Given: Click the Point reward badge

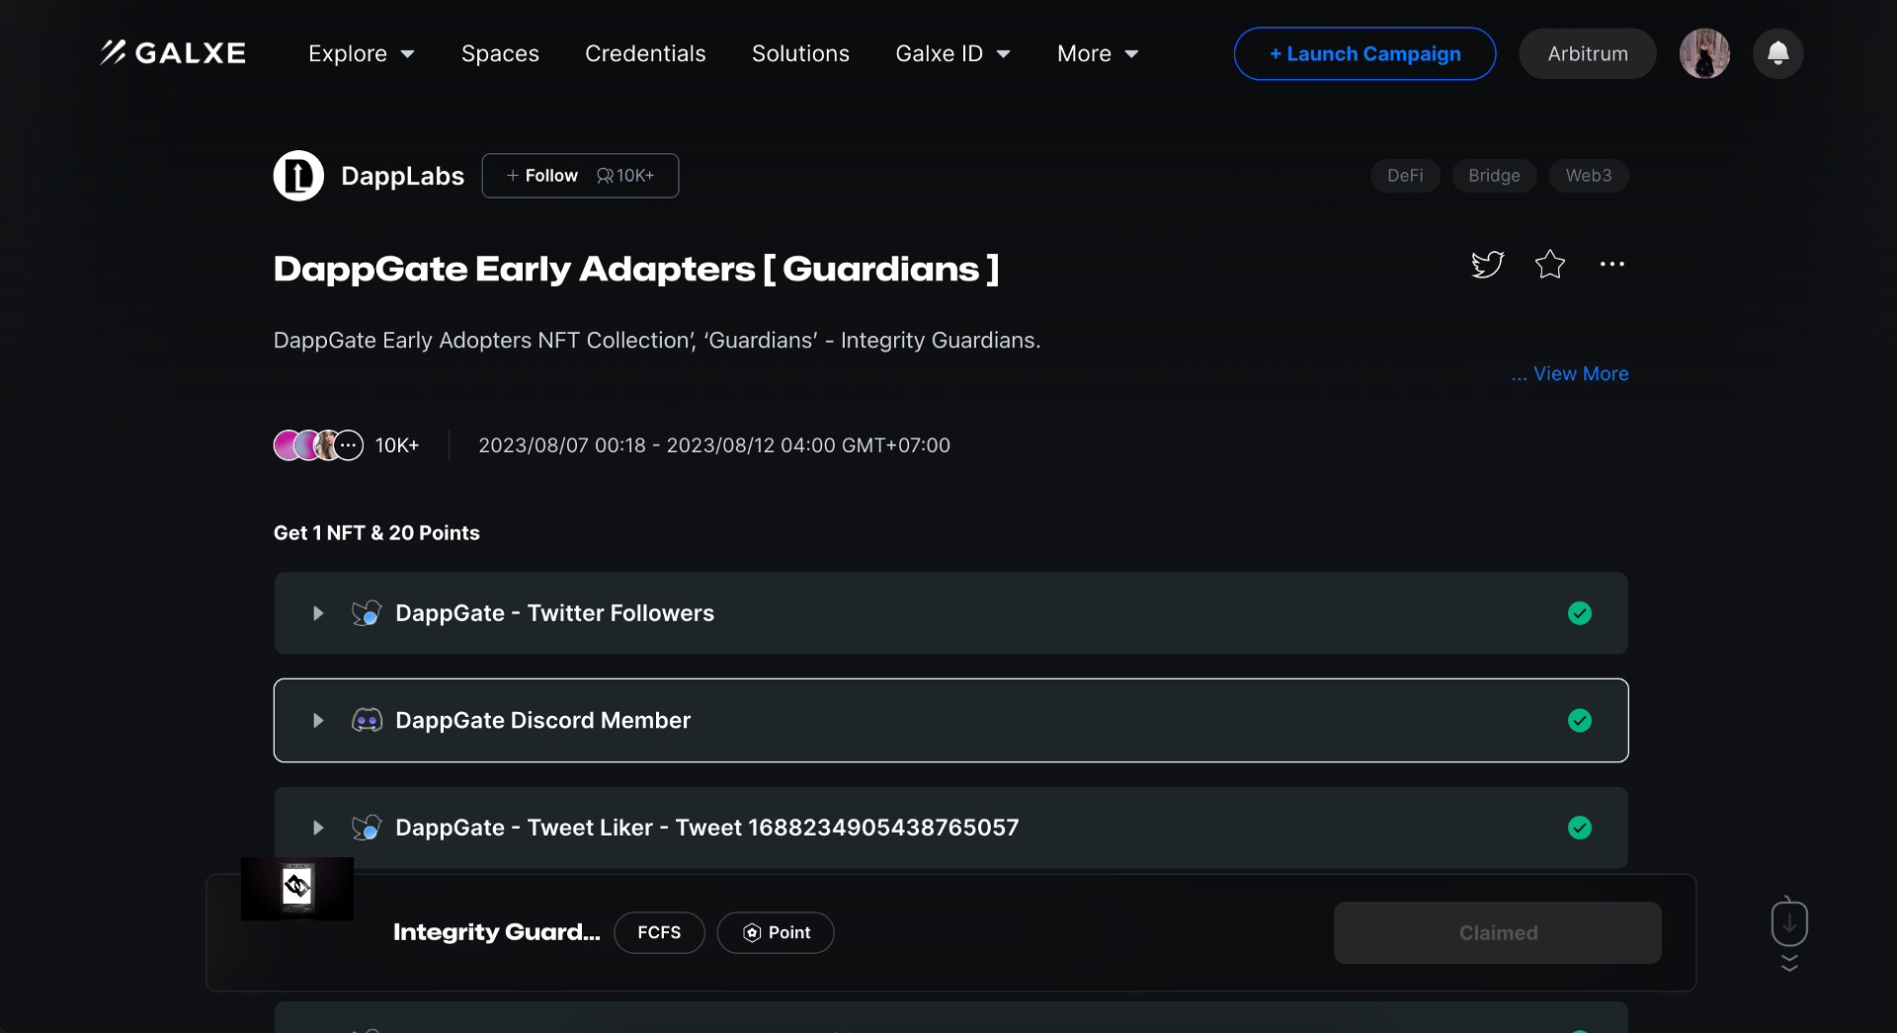Looking at the screenshot, I should pyautogui.click(x=776, y=932).
